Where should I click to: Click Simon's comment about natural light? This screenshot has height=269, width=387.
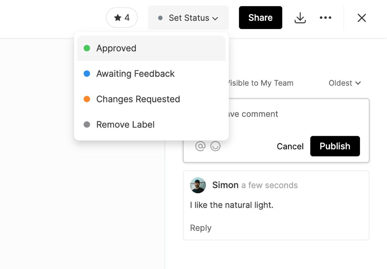click(x=231, y=205)
